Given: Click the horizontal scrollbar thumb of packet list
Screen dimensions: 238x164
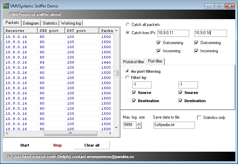Looking at the screenshot, I should [x=70, y=133].
